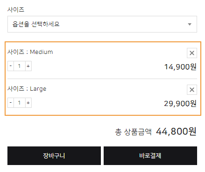The image size is (205, 172).
Task: Open the 옵션을 선택하세요 select box
Action: pos(102,24)
